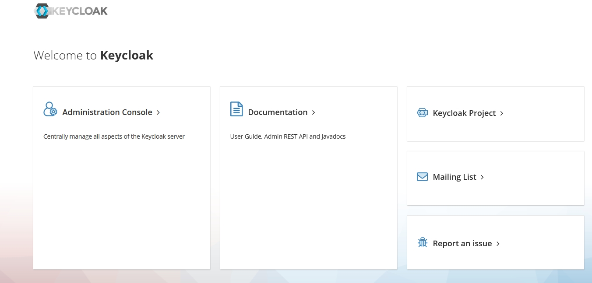Click the Keycloak Project hexagon icon
This screenshot has width=592, height=283.
[x=422, y=113]
